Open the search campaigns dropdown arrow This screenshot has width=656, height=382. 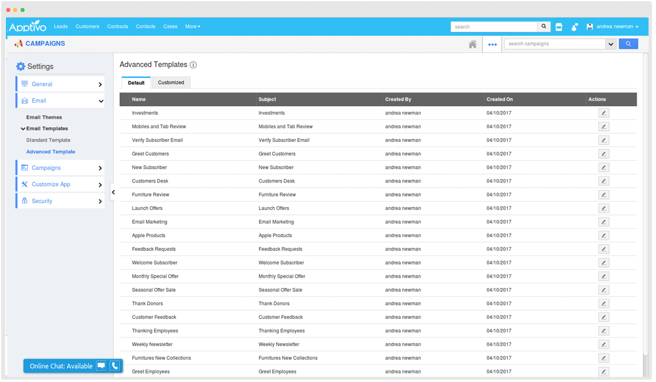click(610, 44)
